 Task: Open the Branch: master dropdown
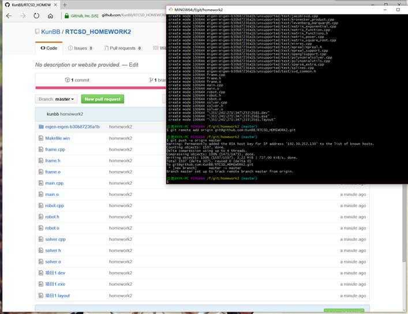(56, 99)
